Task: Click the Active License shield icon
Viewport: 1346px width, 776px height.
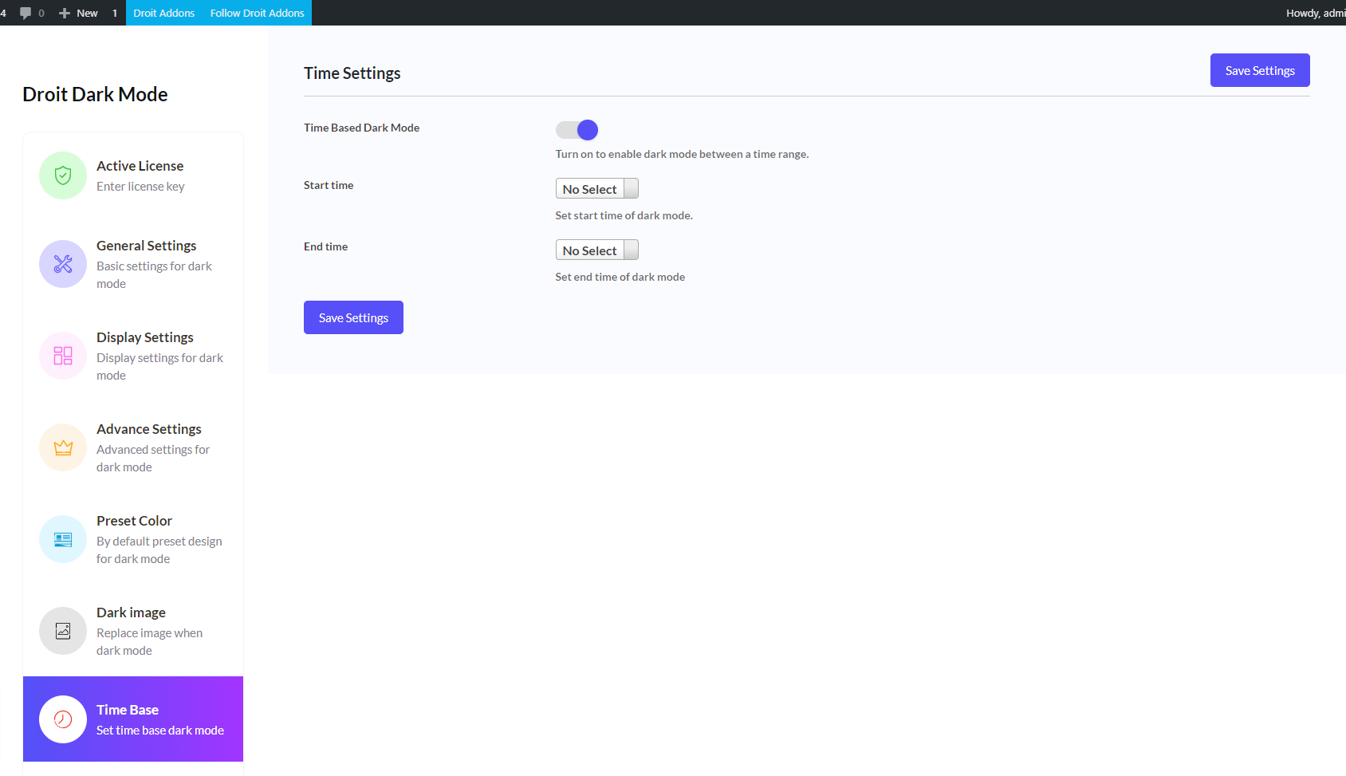Action: pos(63,175)
